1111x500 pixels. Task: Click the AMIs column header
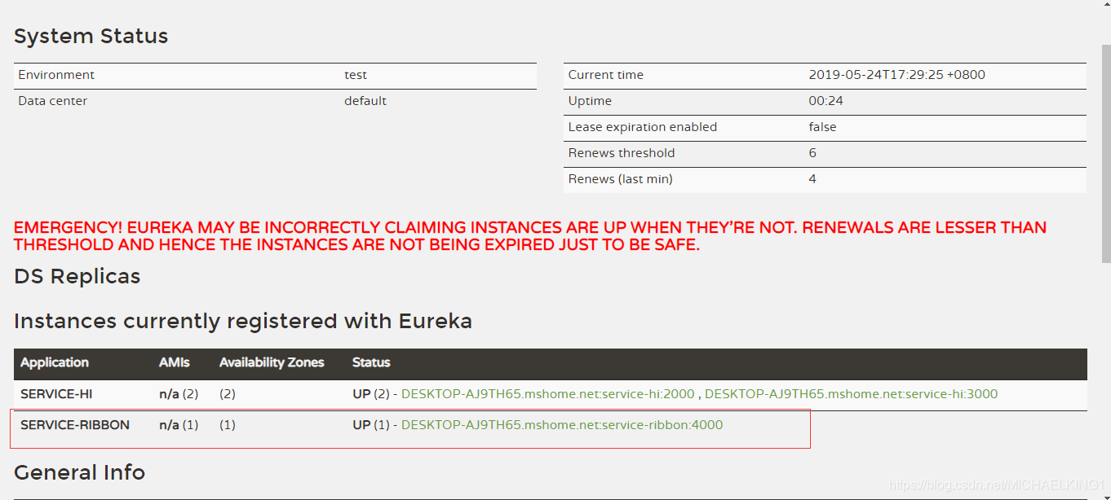pyautogui.click(x=174, y=362)
